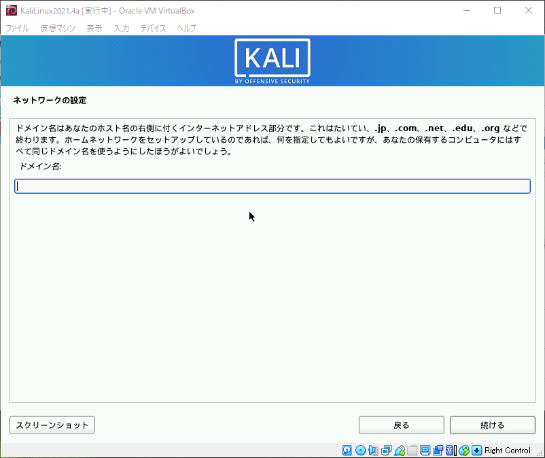The image size is (545, 458).
Task: Continue with the 続ける button
Action: click(493, 425)
